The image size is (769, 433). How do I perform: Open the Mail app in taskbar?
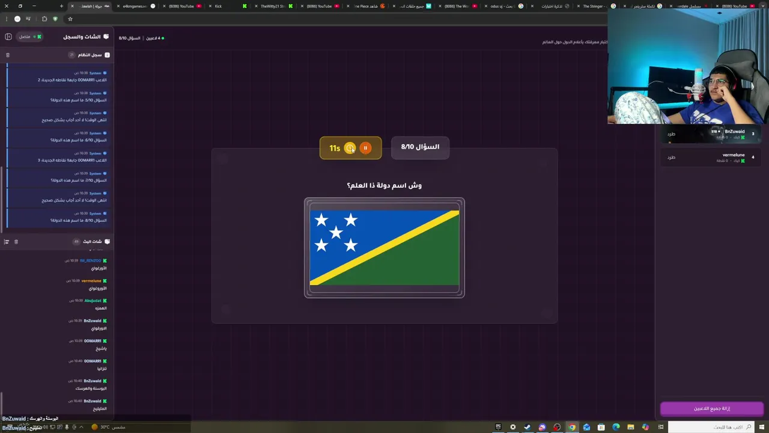(x=586, y=427)
